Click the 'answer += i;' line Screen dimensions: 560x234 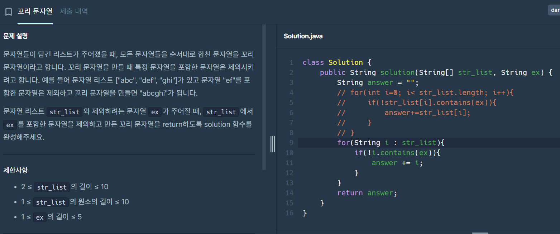(397, 163)
